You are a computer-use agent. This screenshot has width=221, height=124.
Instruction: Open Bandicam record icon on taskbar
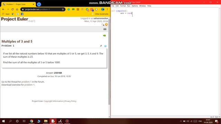pyautogui.click(x=67, y=121)
